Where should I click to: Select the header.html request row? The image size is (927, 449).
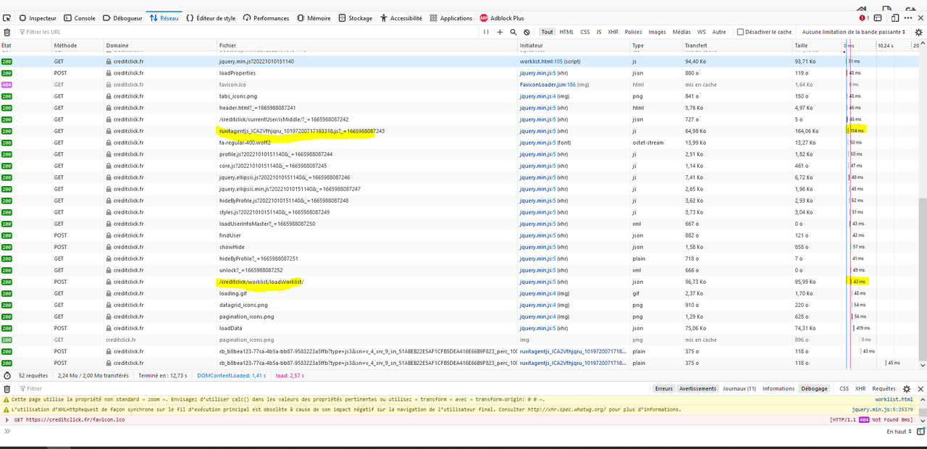tap(460, 108)
